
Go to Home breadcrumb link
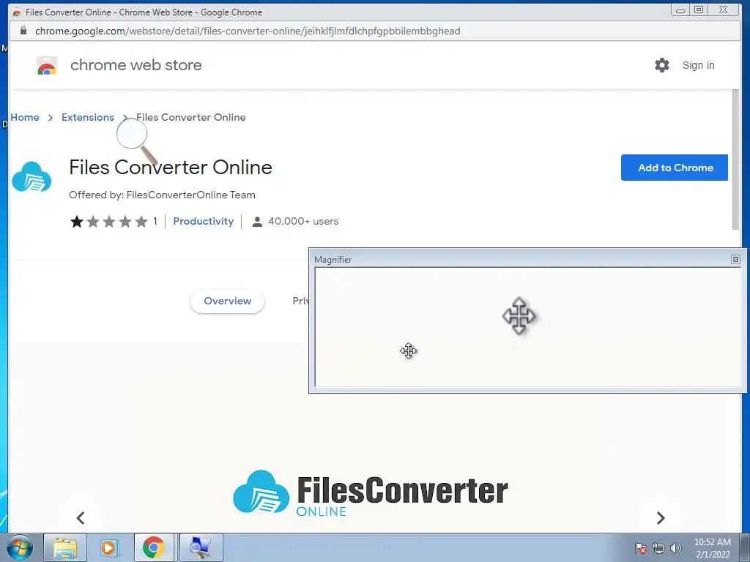(x=25, y=117)
